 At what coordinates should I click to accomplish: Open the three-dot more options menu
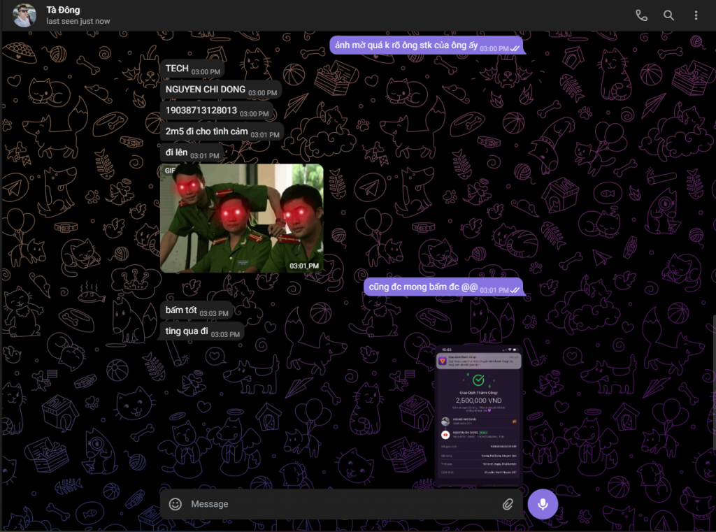(696, 15)
